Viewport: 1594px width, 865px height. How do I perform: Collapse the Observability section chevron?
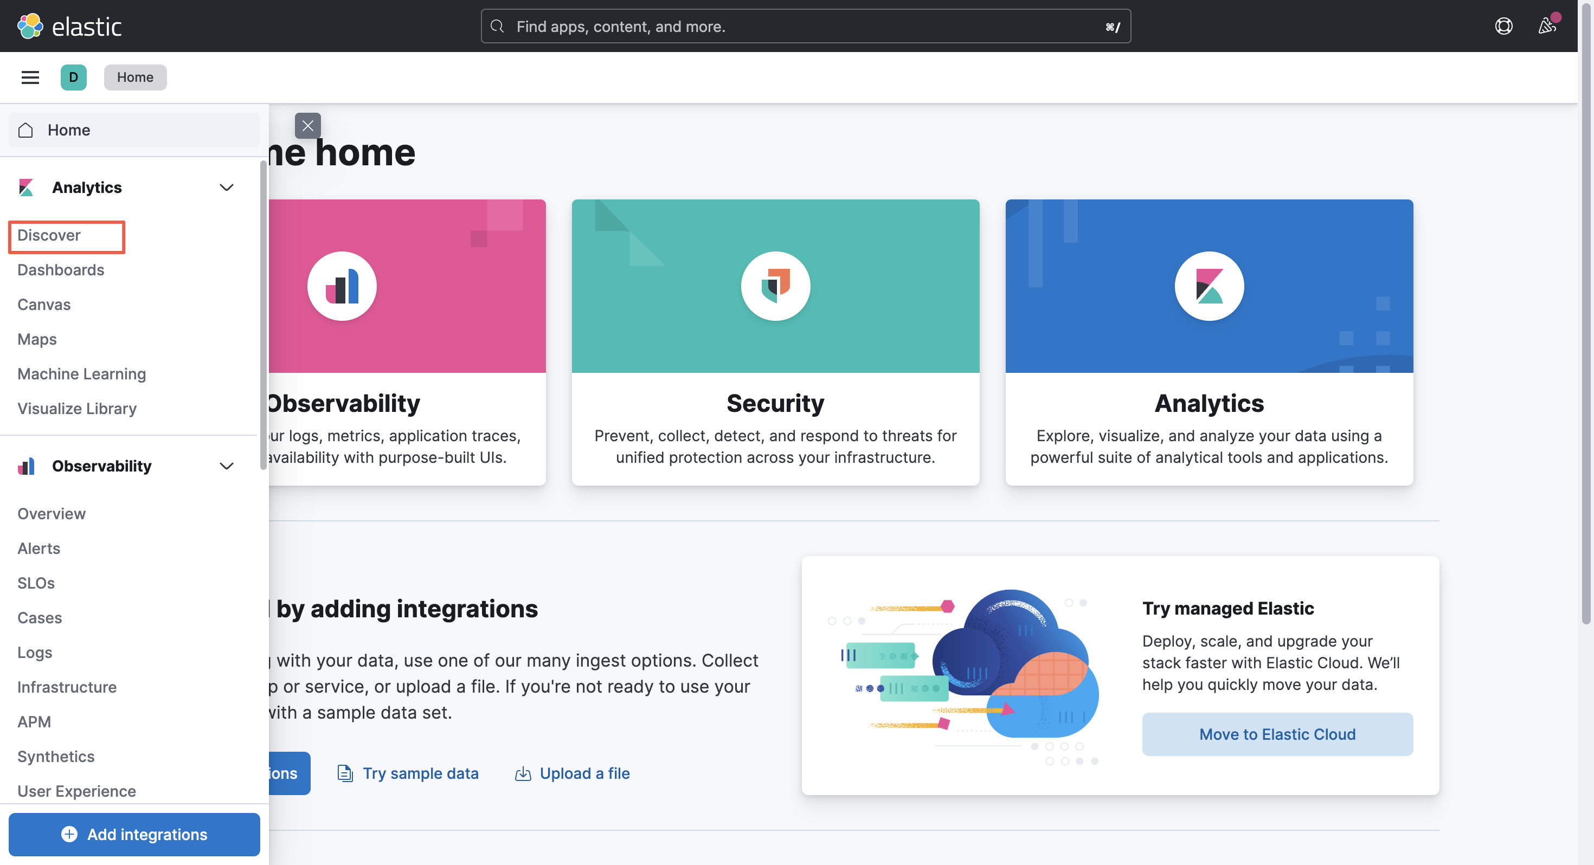point(227,466)
